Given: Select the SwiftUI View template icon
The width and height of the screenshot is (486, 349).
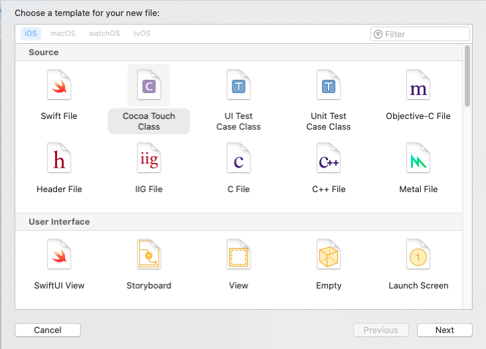Looking at the screenshot, I should point(59,254).
